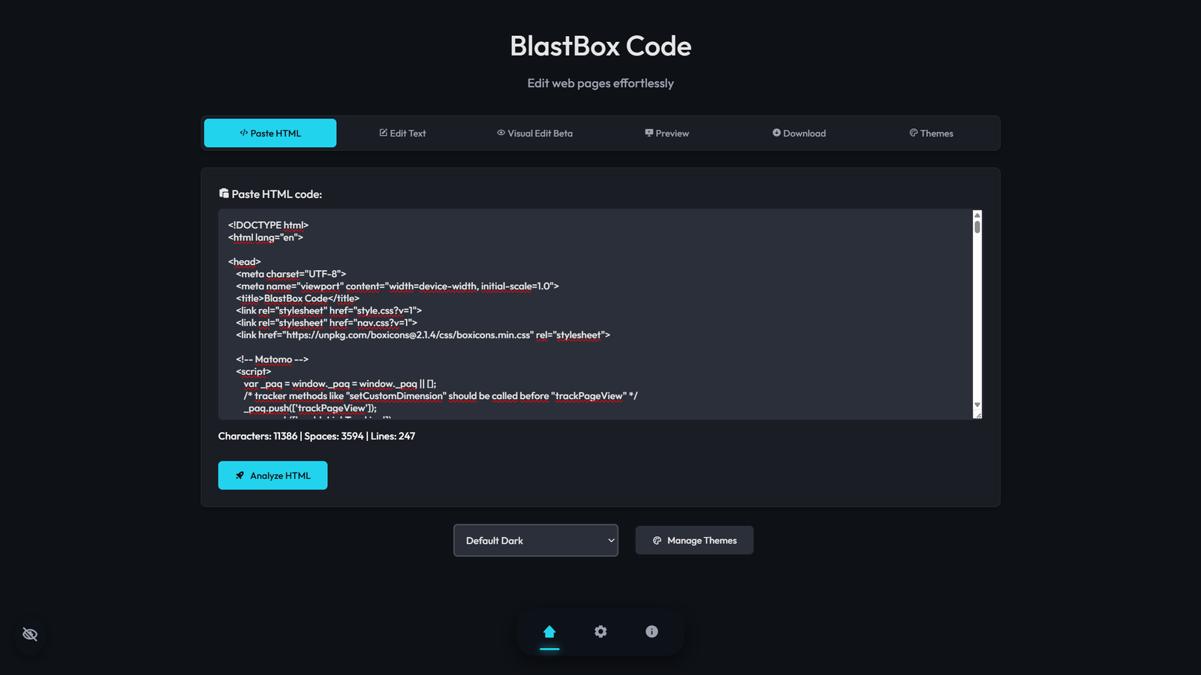1201x675 pixels.
Task: Click the code area's scroll up arrow
Action: tap(977, 215)
